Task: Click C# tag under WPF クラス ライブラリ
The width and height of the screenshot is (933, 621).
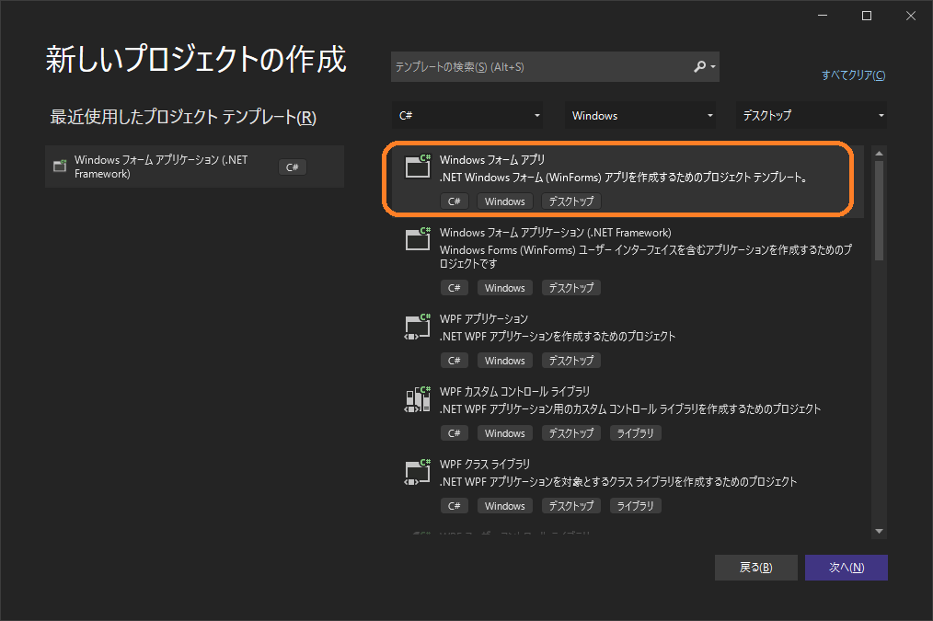Action: [454, 506]
